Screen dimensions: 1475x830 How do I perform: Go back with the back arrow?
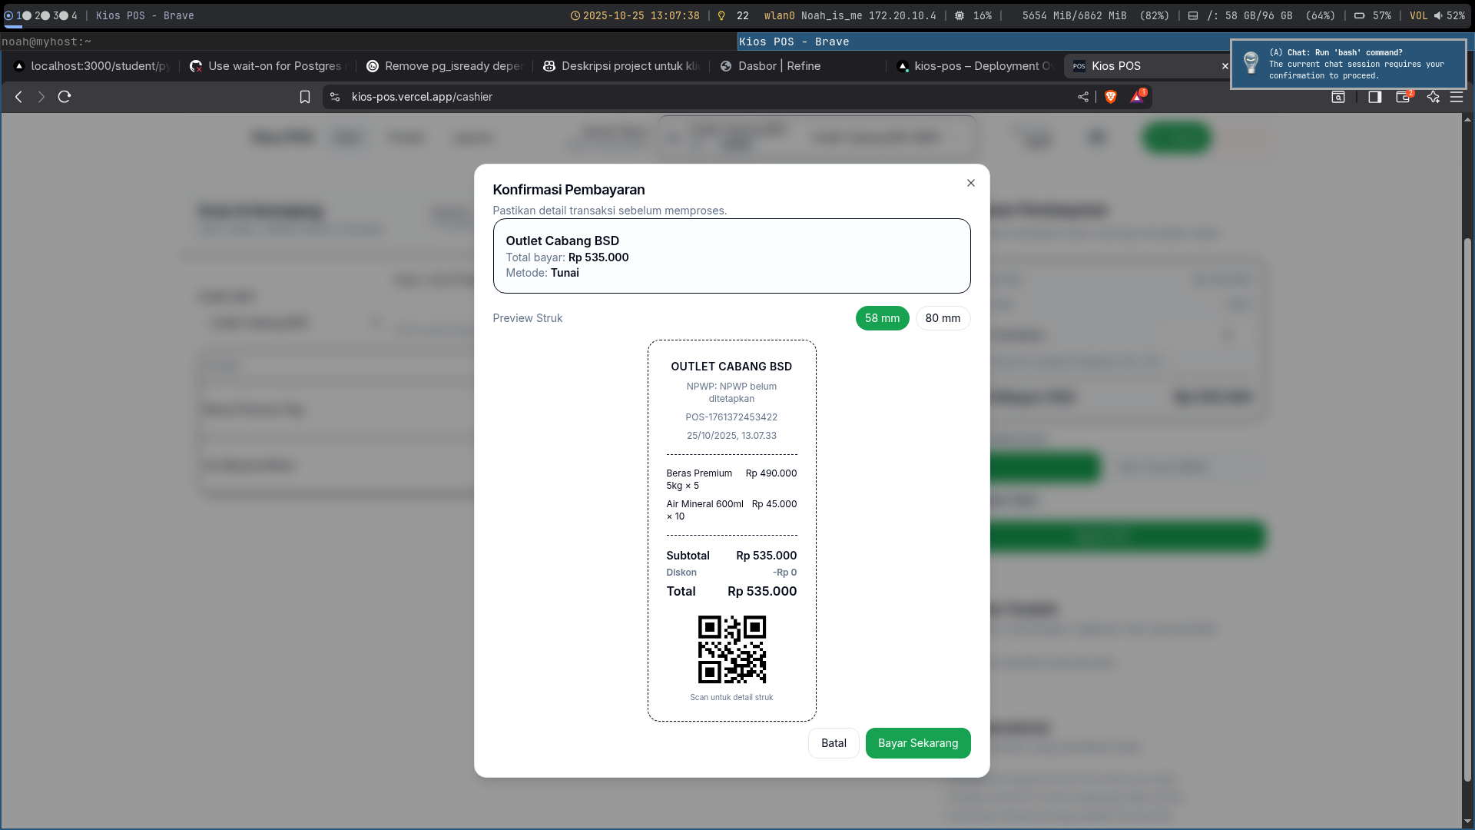point(18,97)
